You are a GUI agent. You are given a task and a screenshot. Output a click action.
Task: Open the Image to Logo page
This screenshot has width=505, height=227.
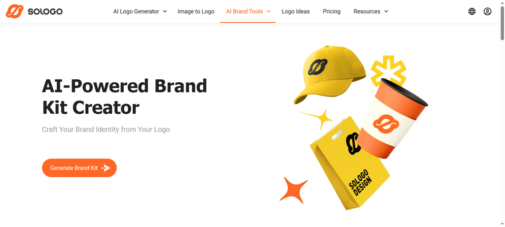pos(196,12)
